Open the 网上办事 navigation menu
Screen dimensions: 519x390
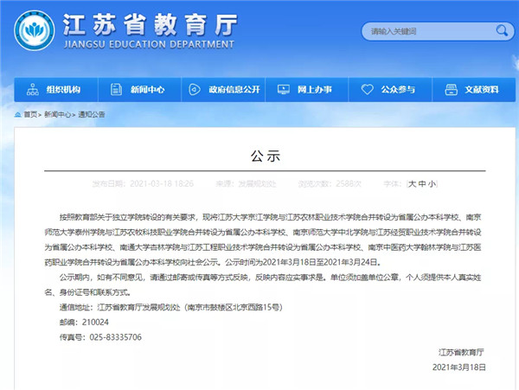[x=315, y=89]
